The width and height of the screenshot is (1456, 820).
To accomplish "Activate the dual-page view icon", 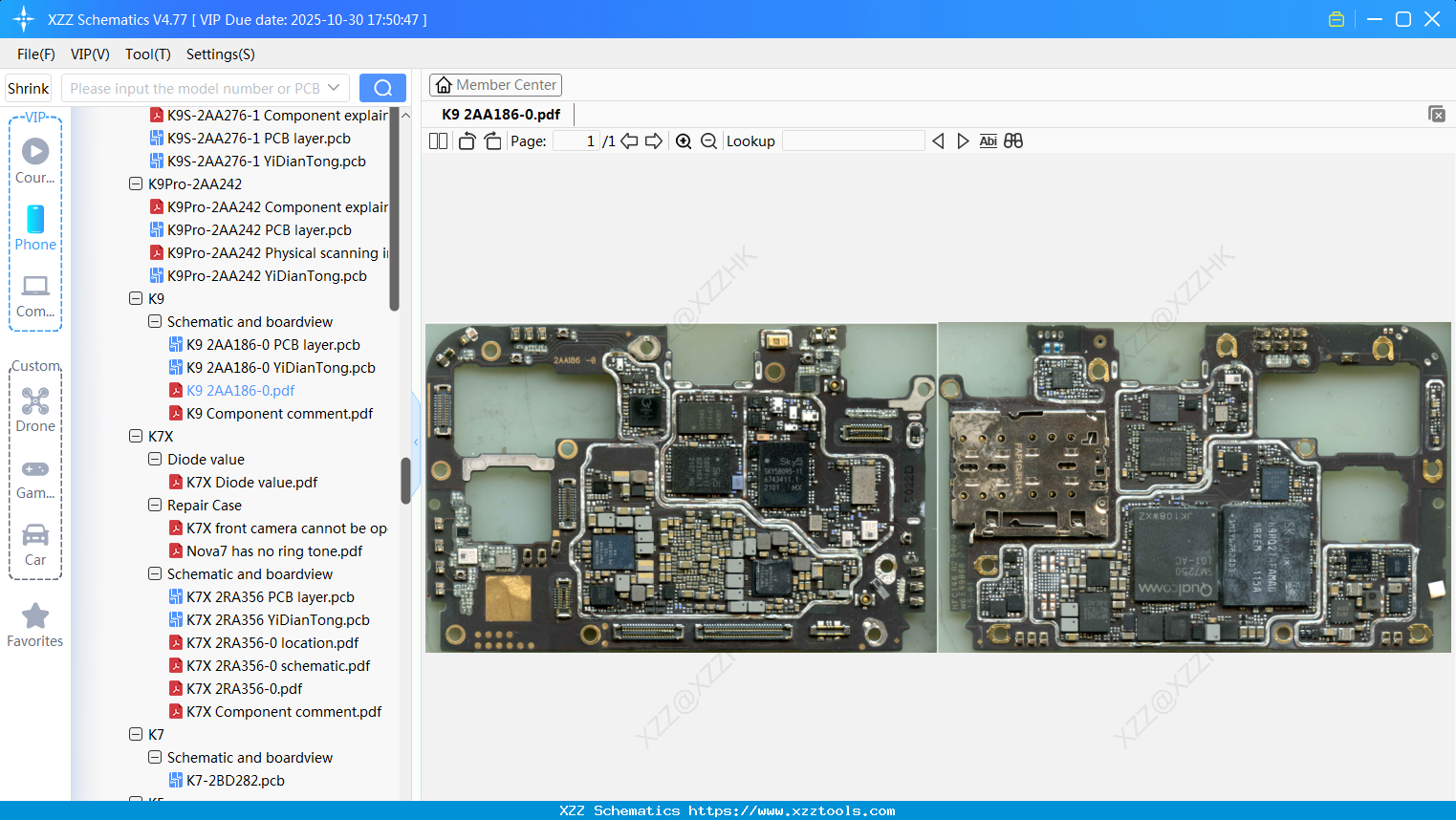I will 438,140.
